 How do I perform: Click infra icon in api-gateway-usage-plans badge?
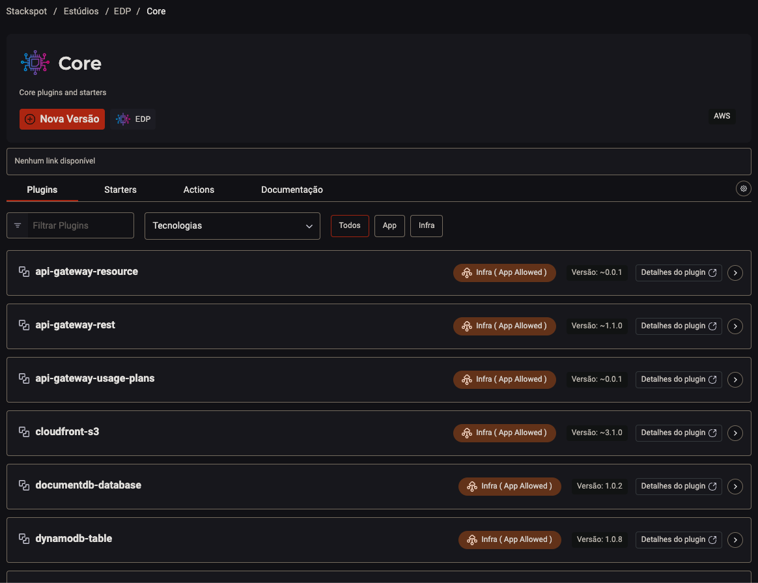[466, 380]
